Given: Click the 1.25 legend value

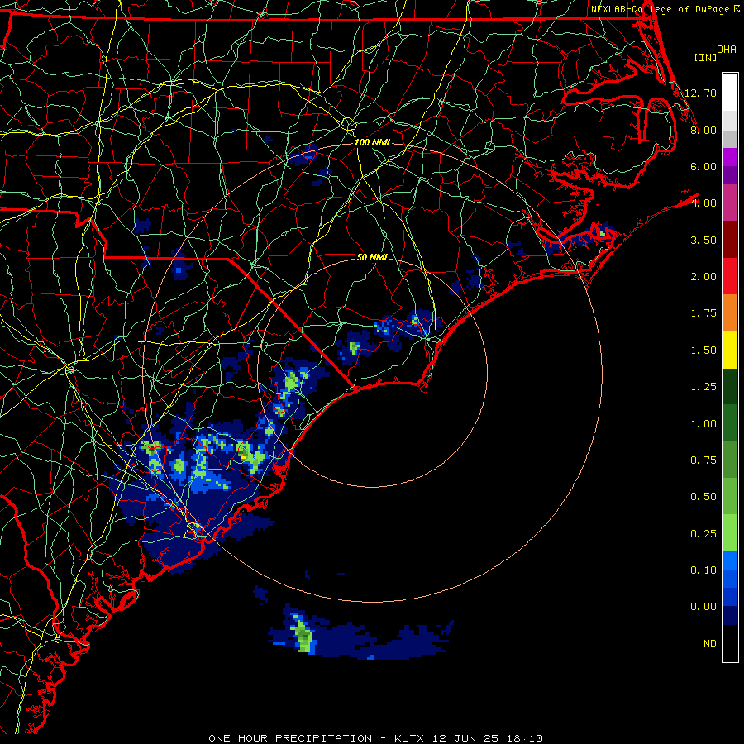Looking at the screenshot, I should pyautogui.click(x=703, y=387).
